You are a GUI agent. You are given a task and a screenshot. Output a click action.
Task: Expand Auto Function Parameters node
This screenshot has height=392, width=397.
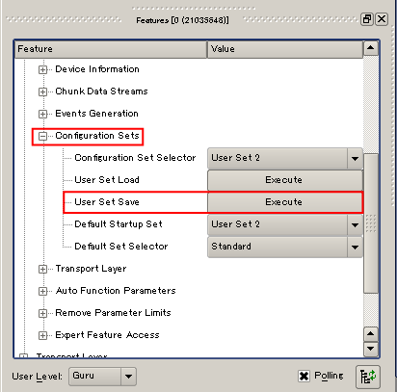tap(42, 291)
